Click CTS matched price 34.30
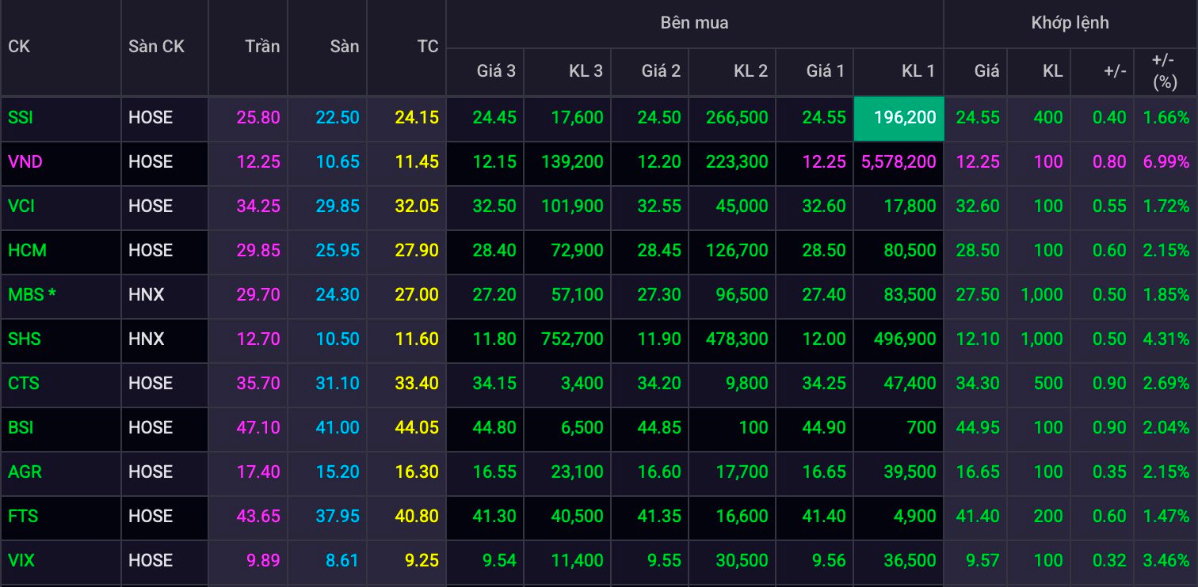 (x=978, y=384)
